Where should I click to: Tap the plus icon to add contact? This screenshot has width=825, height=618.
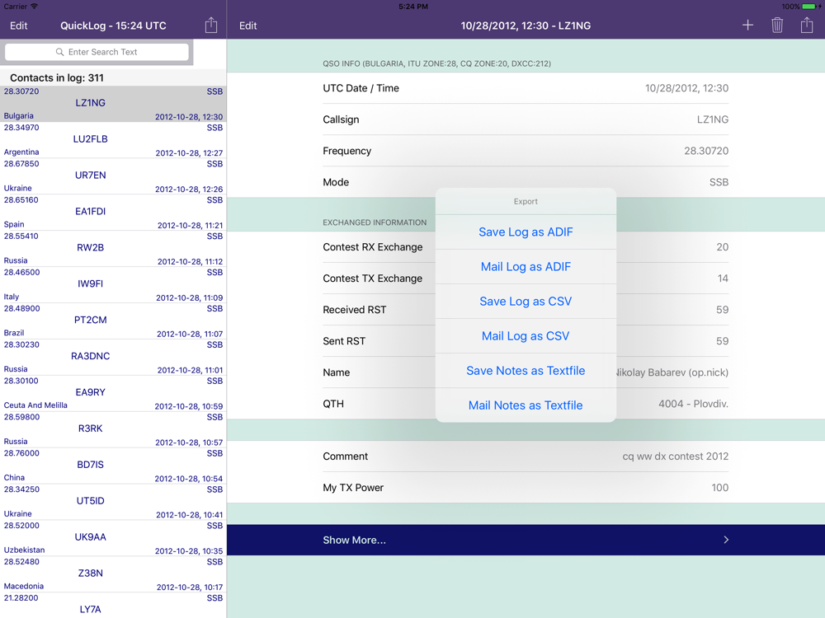[747, 26]
